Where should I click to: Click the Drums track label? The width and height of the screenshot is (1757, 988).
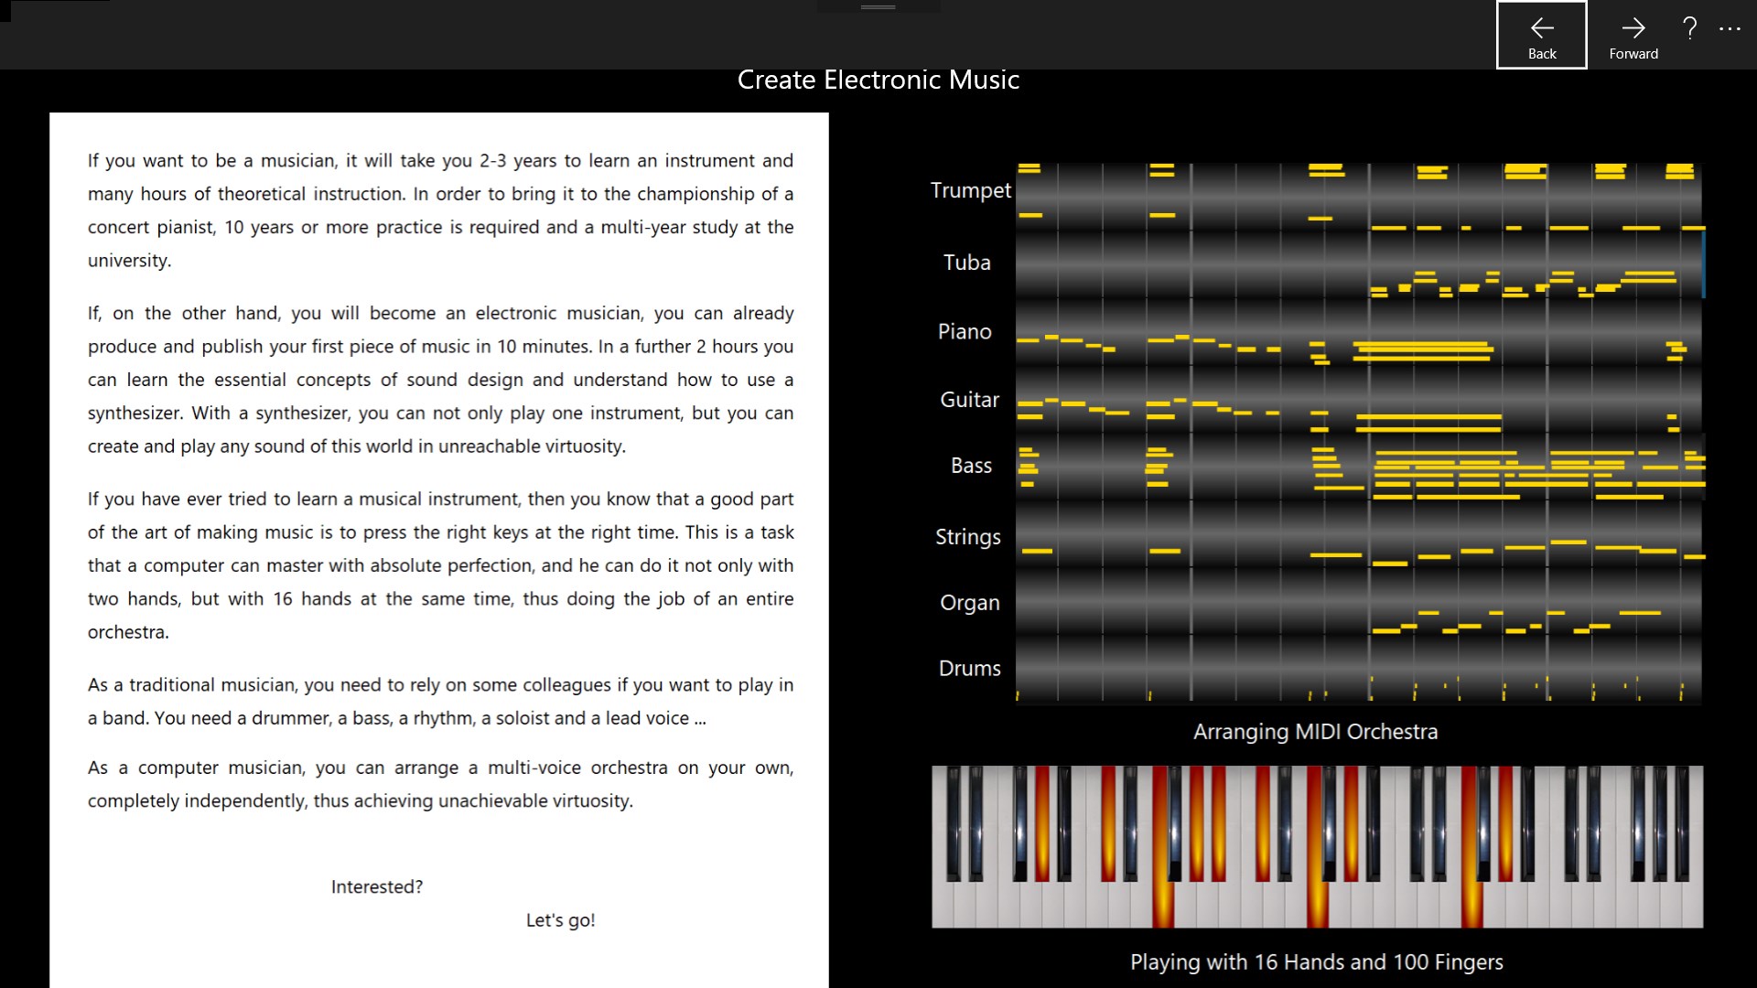point(969,669)
